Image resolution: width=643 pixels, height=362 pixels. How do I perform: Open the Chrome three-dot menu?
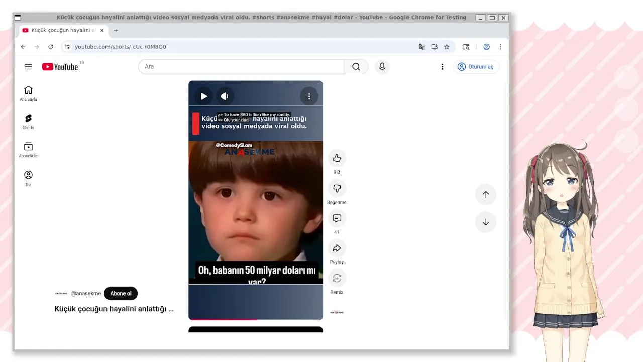point(500,47)
